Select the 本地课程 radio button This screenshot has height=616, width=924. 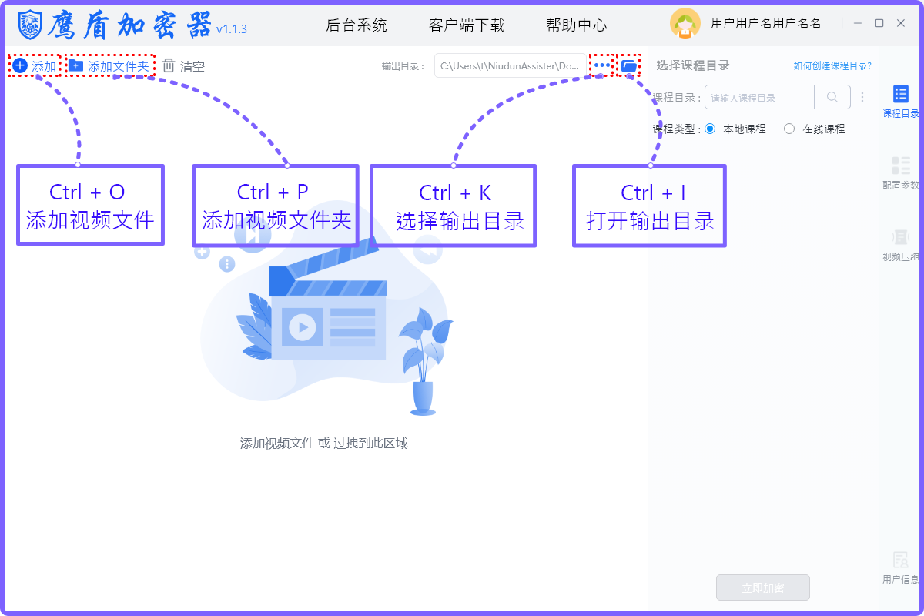pos(710,129)
